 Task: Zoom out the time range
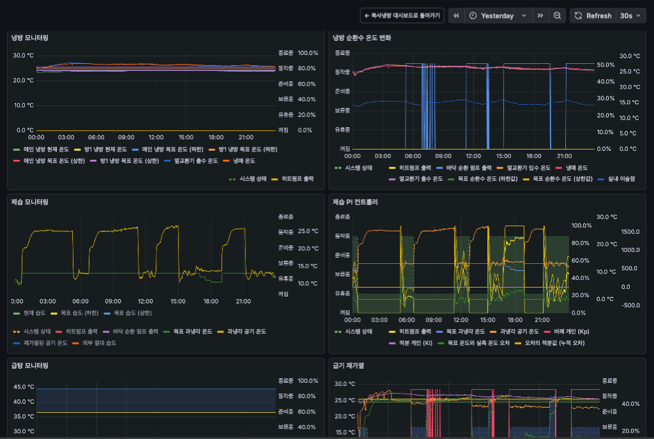point(558,15)
